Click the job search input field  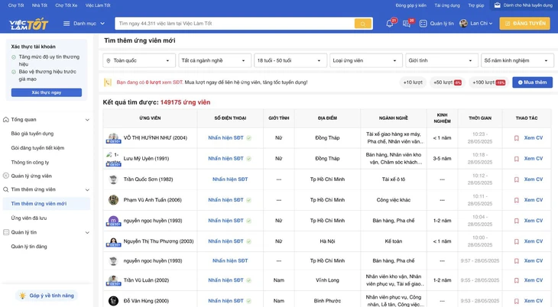235,24
